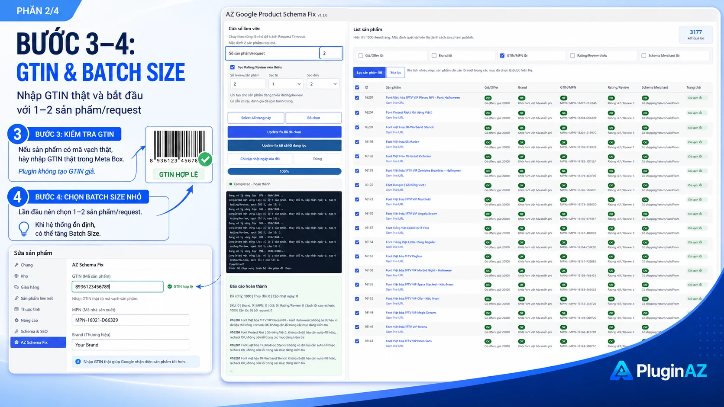Click Rating/Review OK badge for product 16207
Screen dimensions: 724x407
click(611, 98)
